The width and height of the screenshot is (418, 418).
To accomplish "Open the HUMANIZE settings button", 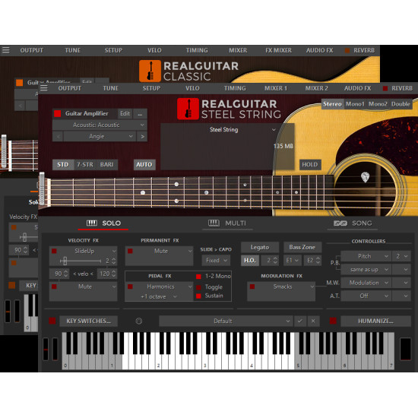I will click(375, 321).
